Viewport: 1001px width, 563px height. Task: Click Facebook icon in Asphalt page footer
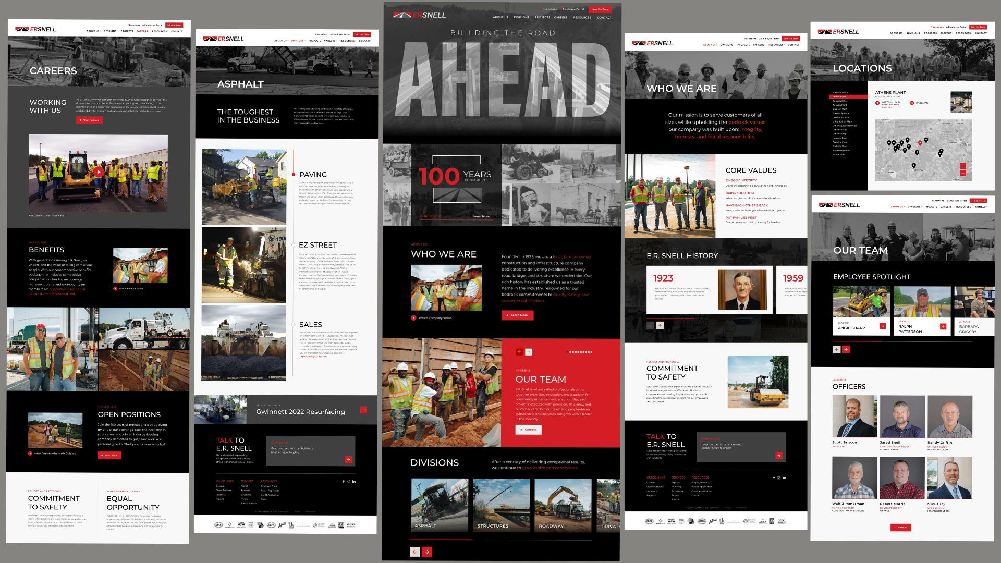click(x=343, y=481)
